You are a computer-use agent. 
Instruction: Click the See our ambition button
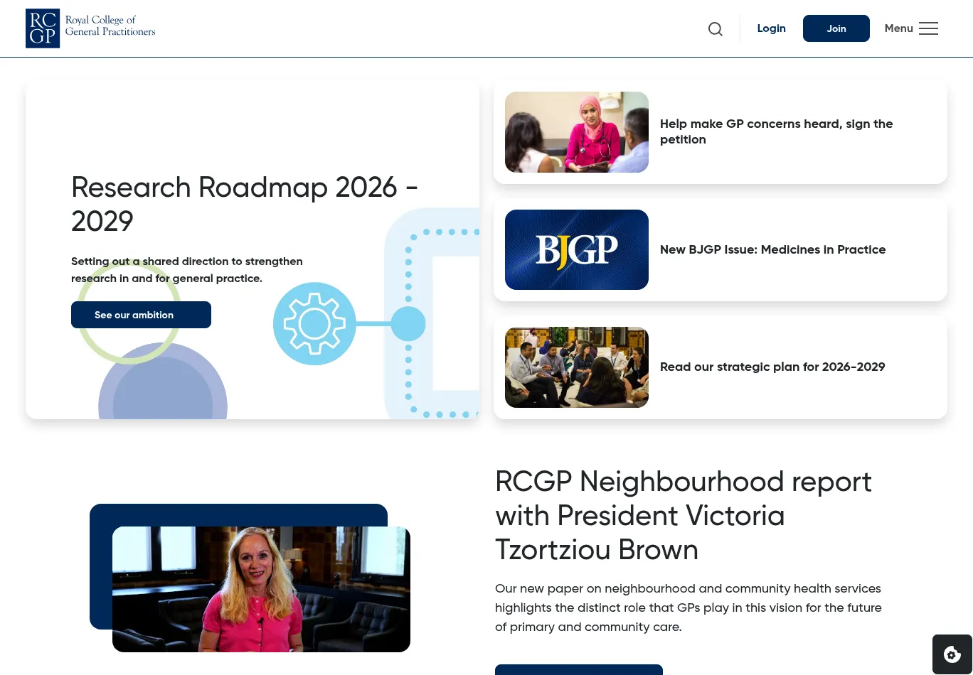(x=141, y=315)
